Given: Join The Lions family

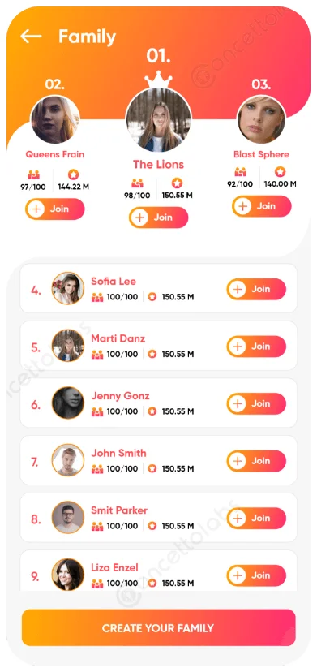Looking at the screenshot, I should 159,218.
